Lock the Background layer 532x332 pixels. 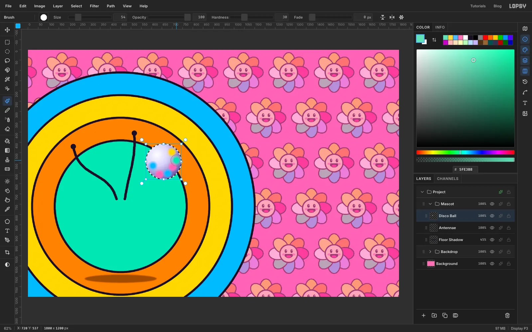tap(509, 264)
